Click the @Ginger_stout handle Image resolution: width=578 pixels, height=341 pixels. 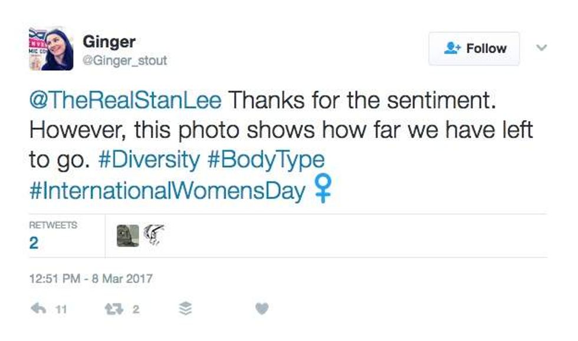(124, 61)
